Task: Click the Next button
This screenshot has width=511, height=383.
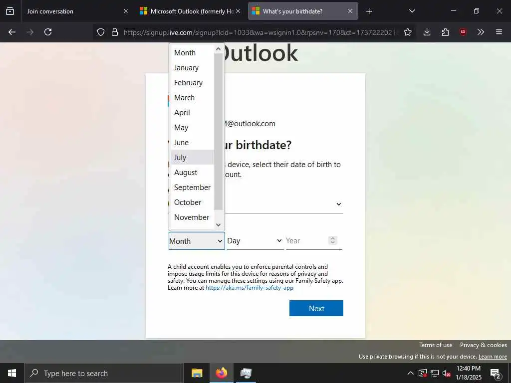Action: click(316, 308)
